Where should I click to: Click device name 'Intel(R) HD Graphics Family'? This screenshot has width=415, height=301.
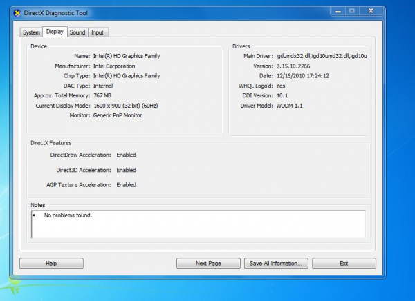point(127,56)
